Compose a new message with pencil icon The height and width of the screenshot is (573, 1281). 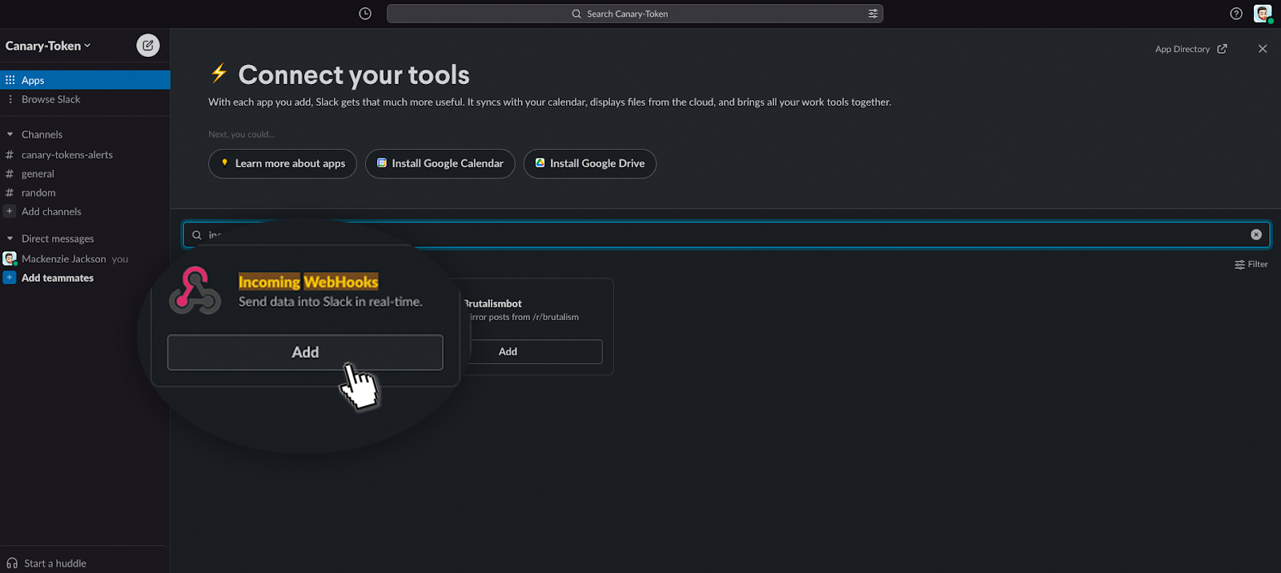pos(148,46)
